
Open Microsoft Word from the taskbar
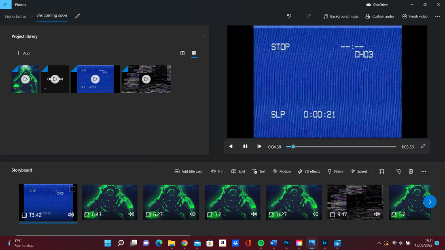(273, 243)
